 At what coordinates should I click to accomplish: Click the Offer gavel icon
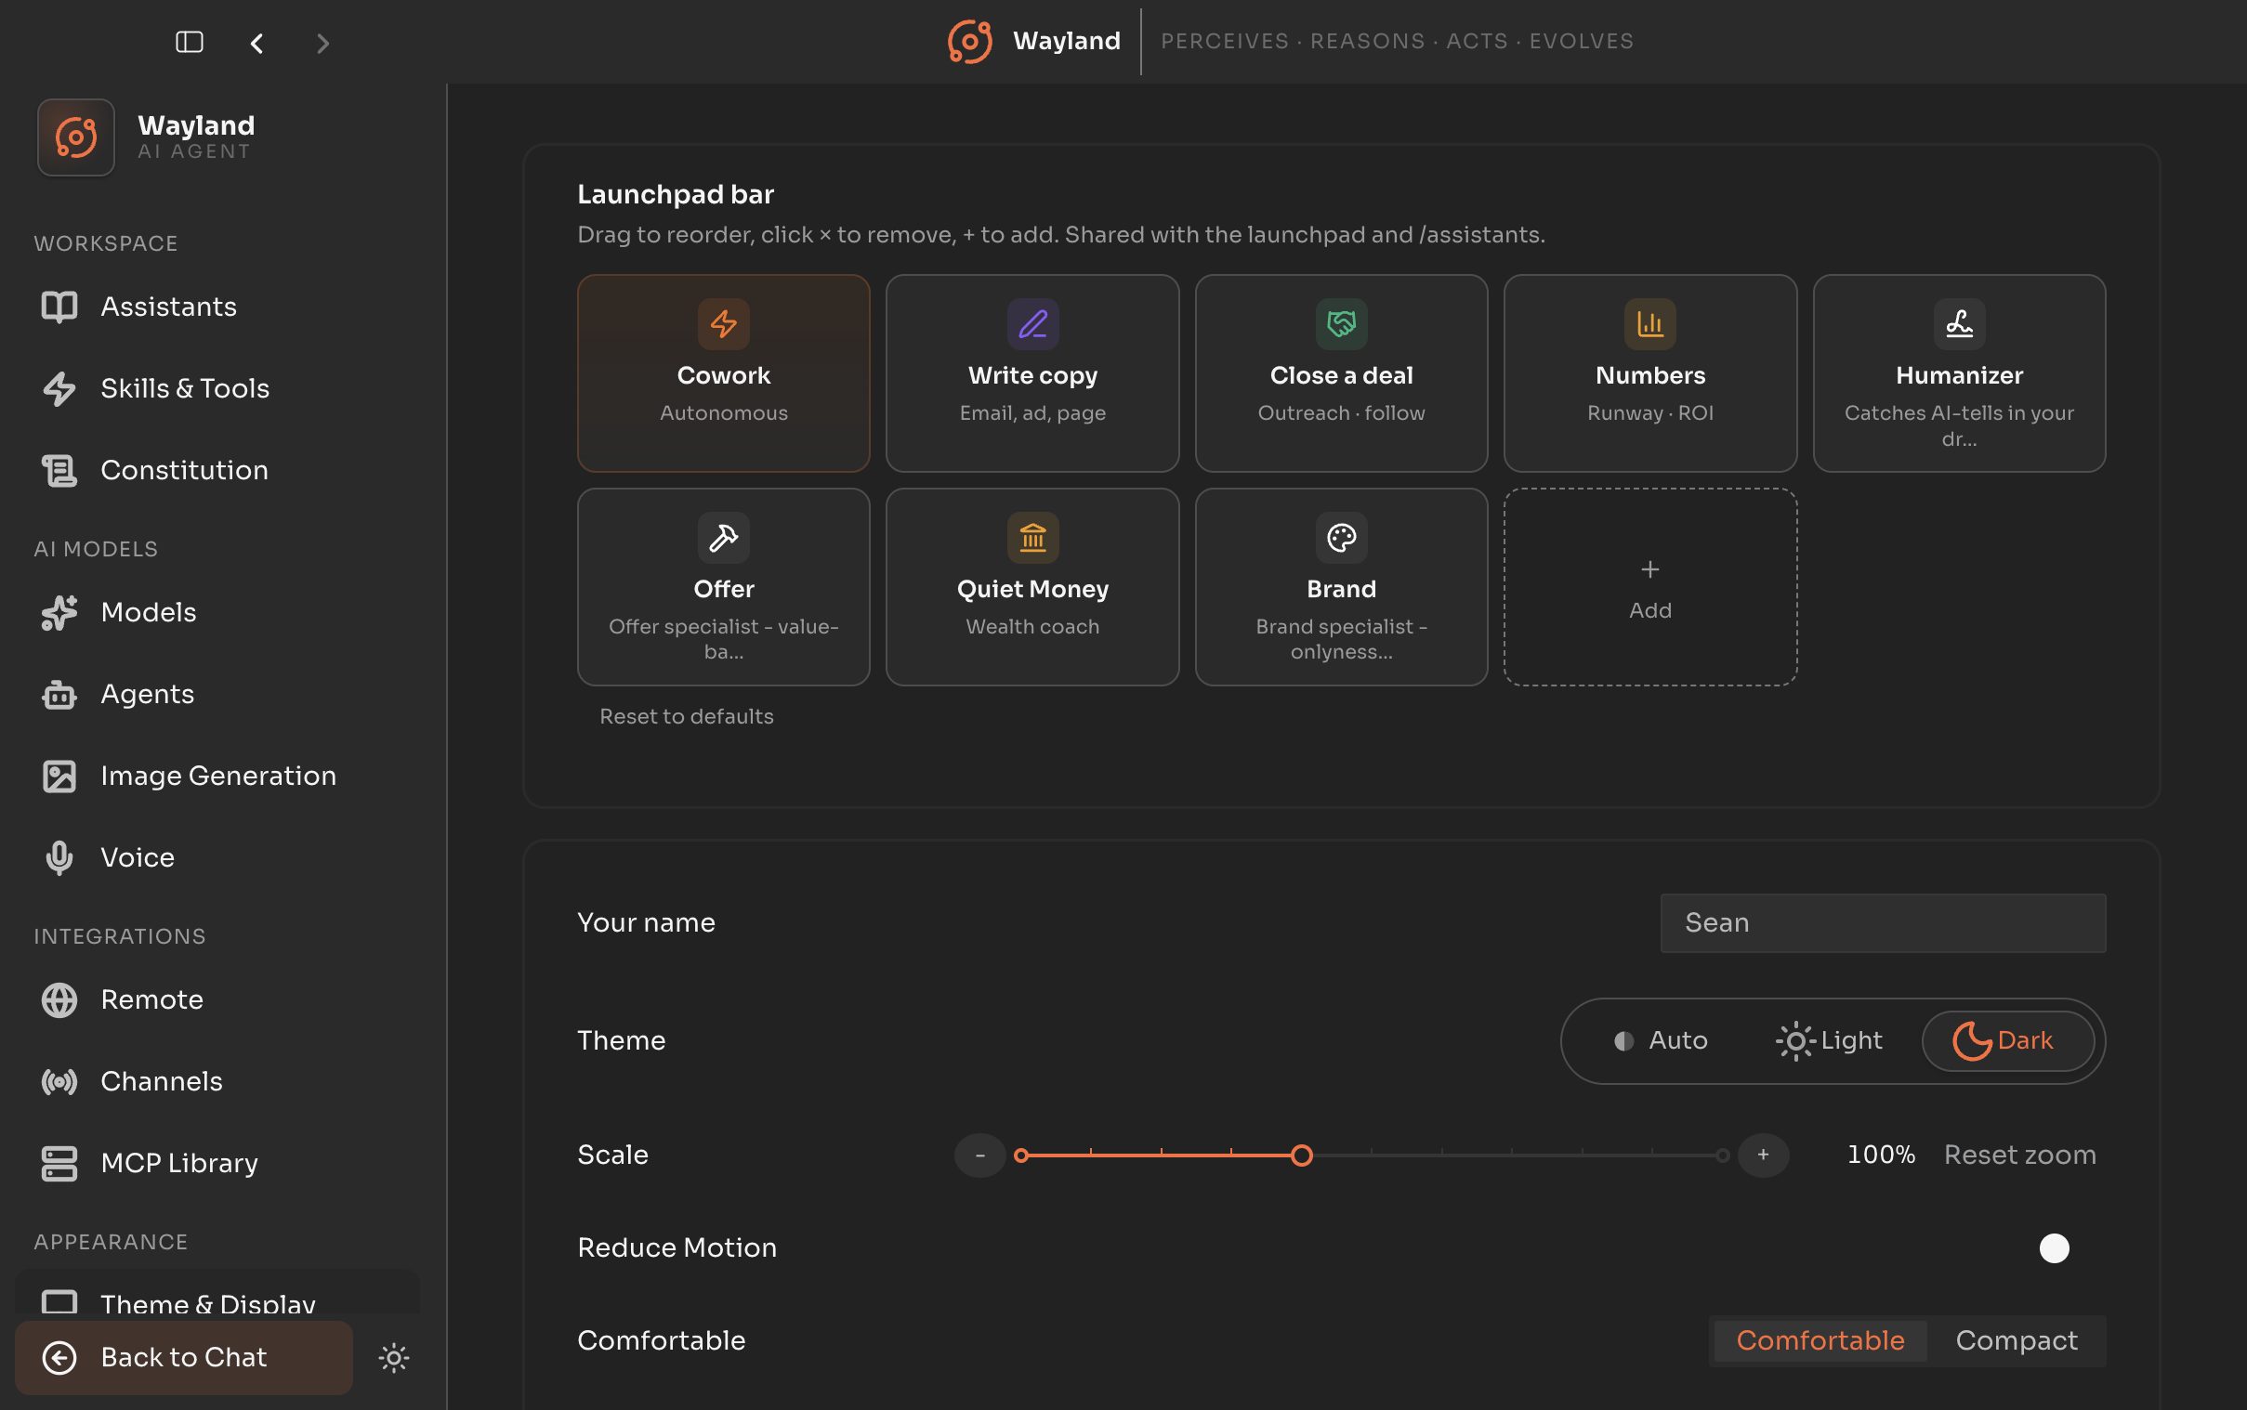point(724,537)
